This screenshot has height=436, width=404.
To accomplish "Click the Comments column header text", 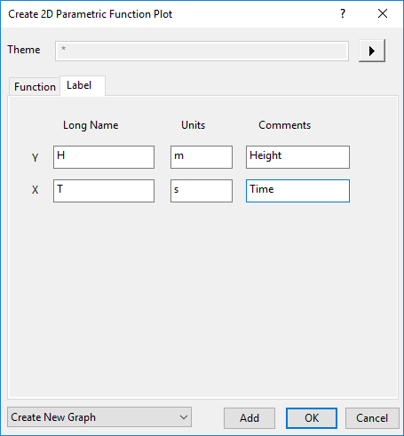I will click(284, 125).
